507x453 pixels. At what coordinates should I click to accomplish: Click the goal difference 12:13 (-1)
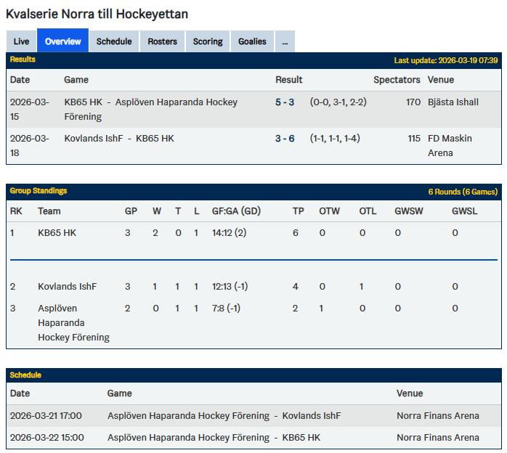tap(230, 287)
